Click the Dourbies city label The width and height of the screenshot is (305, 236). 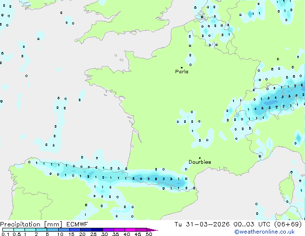tap(200, 162)
